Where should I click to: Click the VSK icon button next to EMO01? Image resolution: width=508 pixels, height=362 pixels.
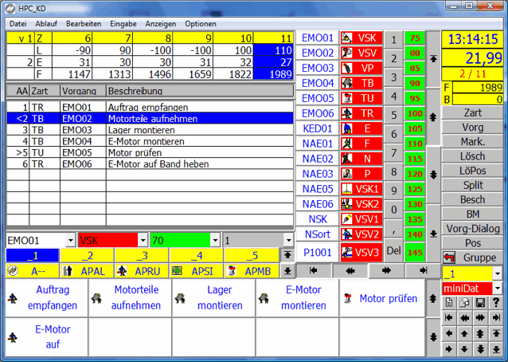[360, 37]
